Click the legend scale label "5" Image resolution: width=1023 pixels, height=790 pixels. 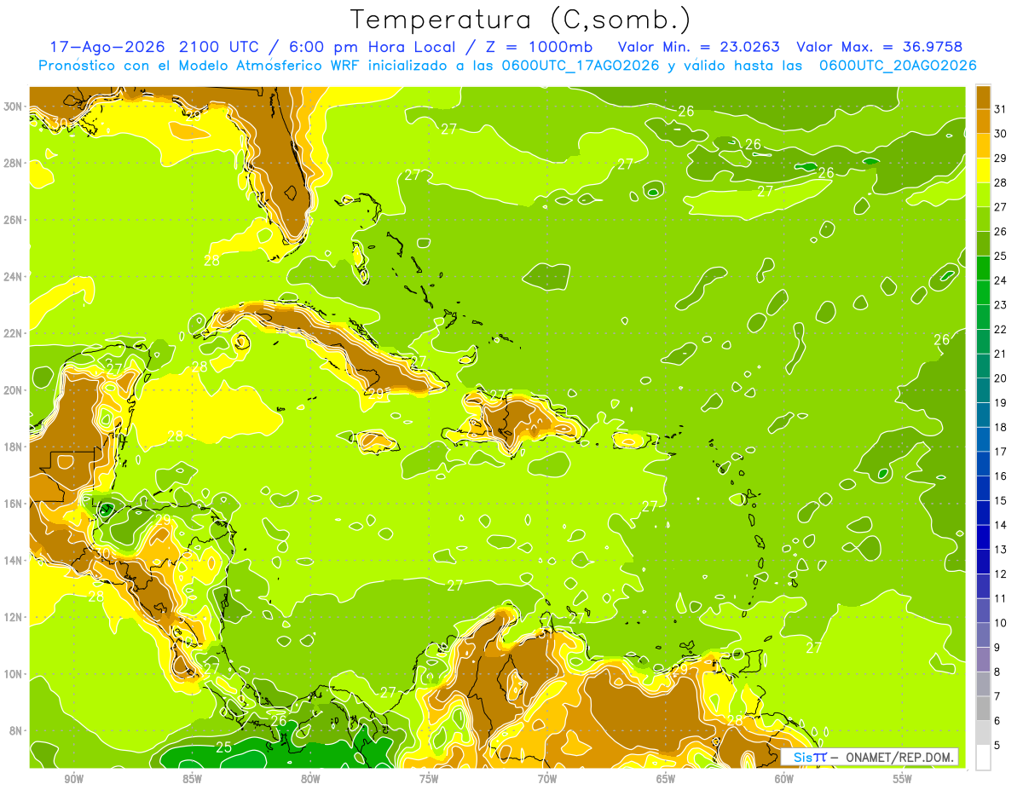click(x=997, y=746)
